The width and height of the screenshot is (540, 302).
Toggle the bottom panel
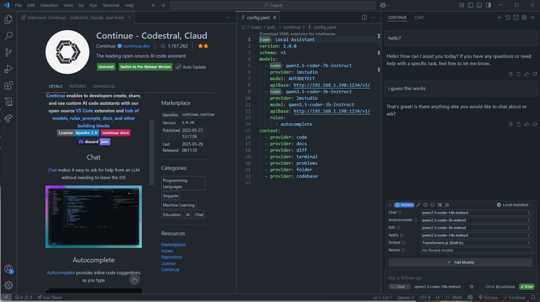coord(479,5)
